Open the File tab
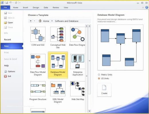Viewport: 149px width, 114px height. pos(5,7)
